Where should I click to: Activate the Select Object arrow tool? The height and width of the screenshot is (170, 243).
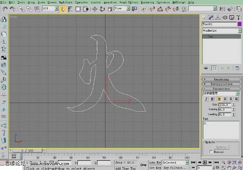point(63,9)
